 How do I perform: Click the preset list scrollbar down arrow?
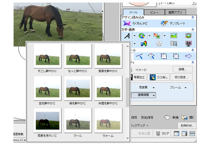click(128, 138)
